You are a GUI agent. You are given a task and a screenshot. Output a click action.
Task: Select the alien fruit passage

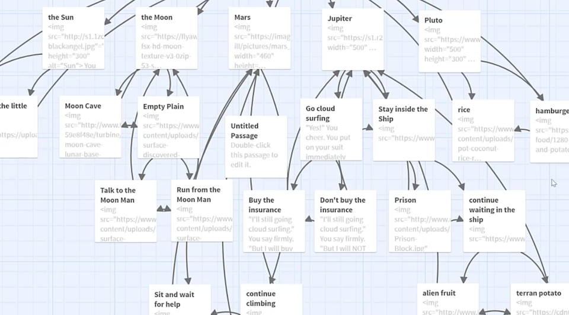448,299
